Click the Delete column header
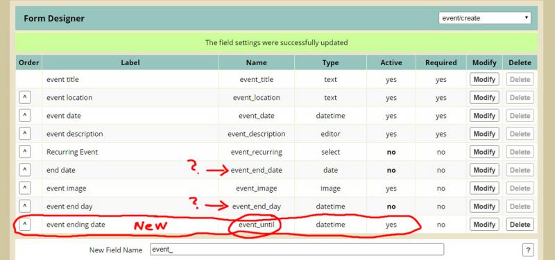 [520, 62]
